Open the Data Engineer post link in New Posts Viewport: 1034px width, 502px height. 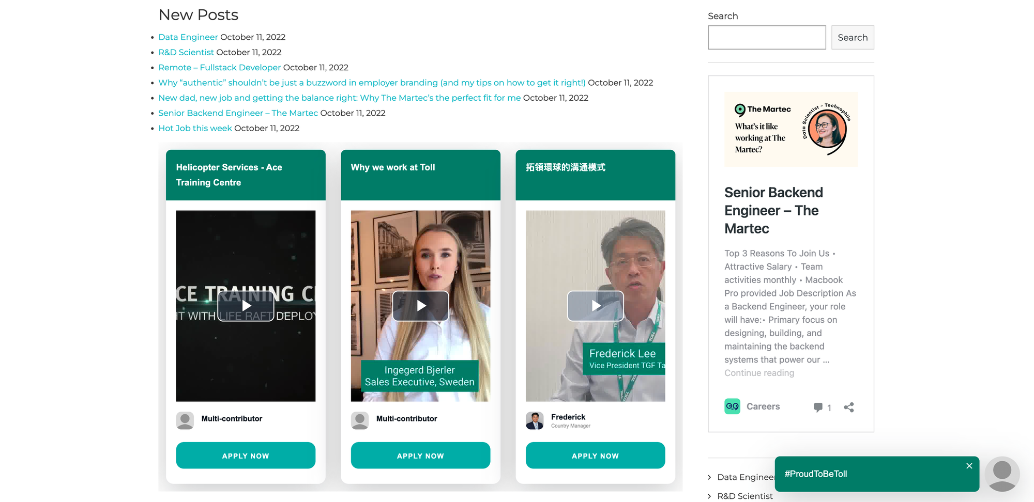188,37
